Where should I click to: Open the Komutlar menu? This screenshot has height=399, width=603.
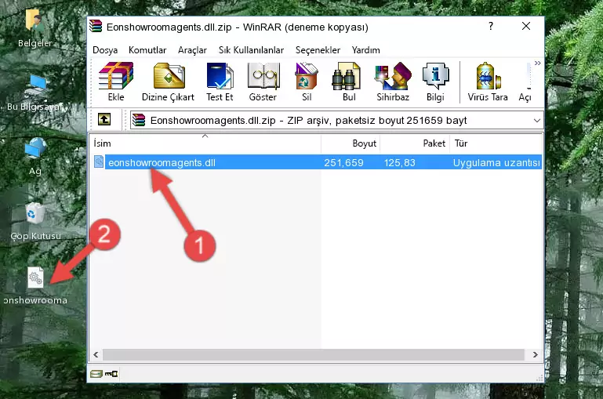(x=147, y=50)
